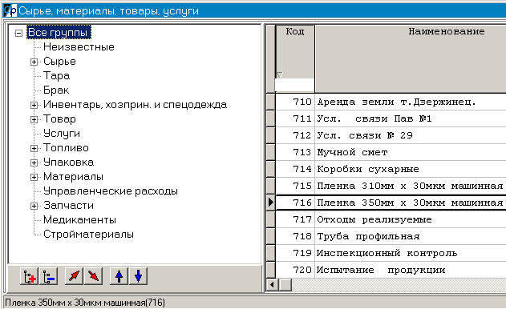Image resolution: width=506 pixels, height=309 pixels.
Task: Click the current row indicator for 716
Action: (x=271, y=203)
